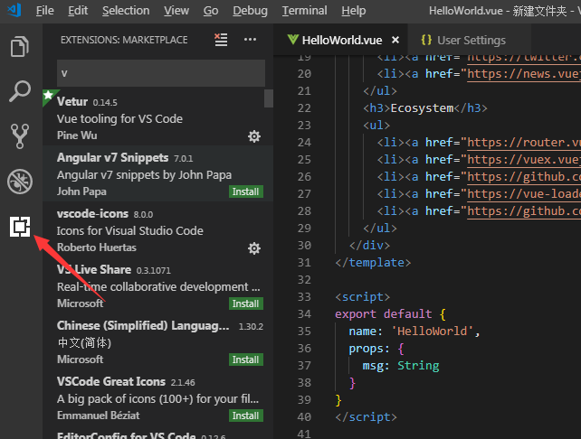Click the braces icon on User Settings tab

[x=426, y=40]
